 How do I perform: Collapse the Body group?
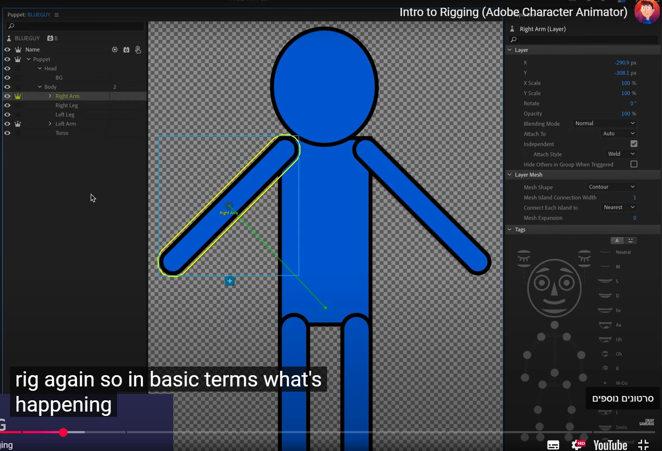point(40,87)
